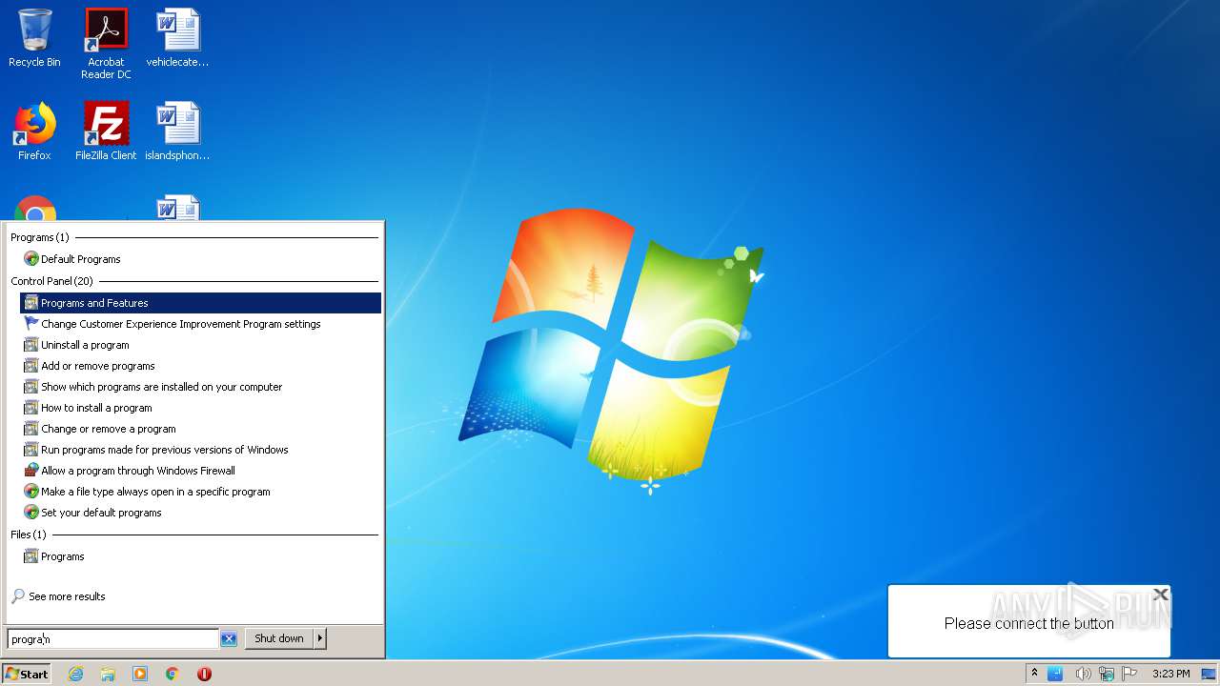Viewport: 1220px width, 686px height.
Task: Select the vehiclecate Word document icon
Action: (x=177, y=38)
